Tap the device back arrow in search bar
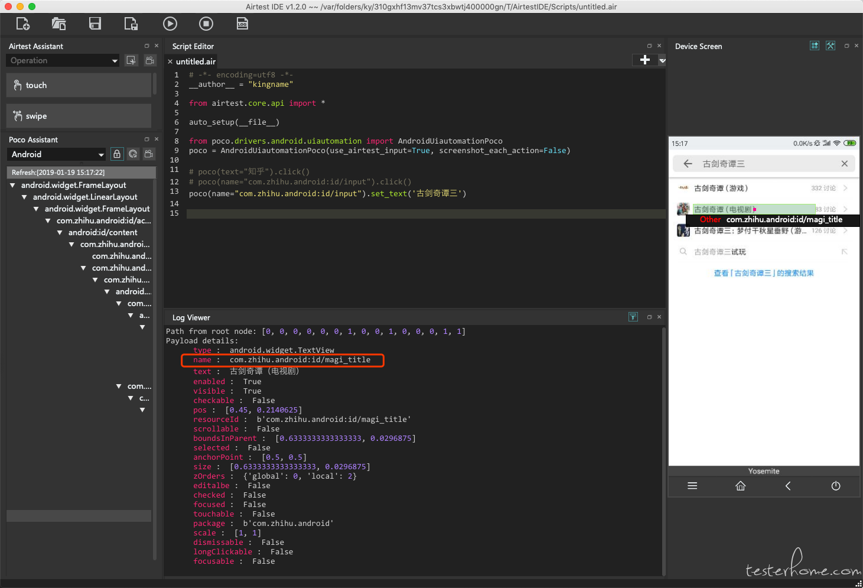Viewport: 863px width, 588px height. [688, 164]
